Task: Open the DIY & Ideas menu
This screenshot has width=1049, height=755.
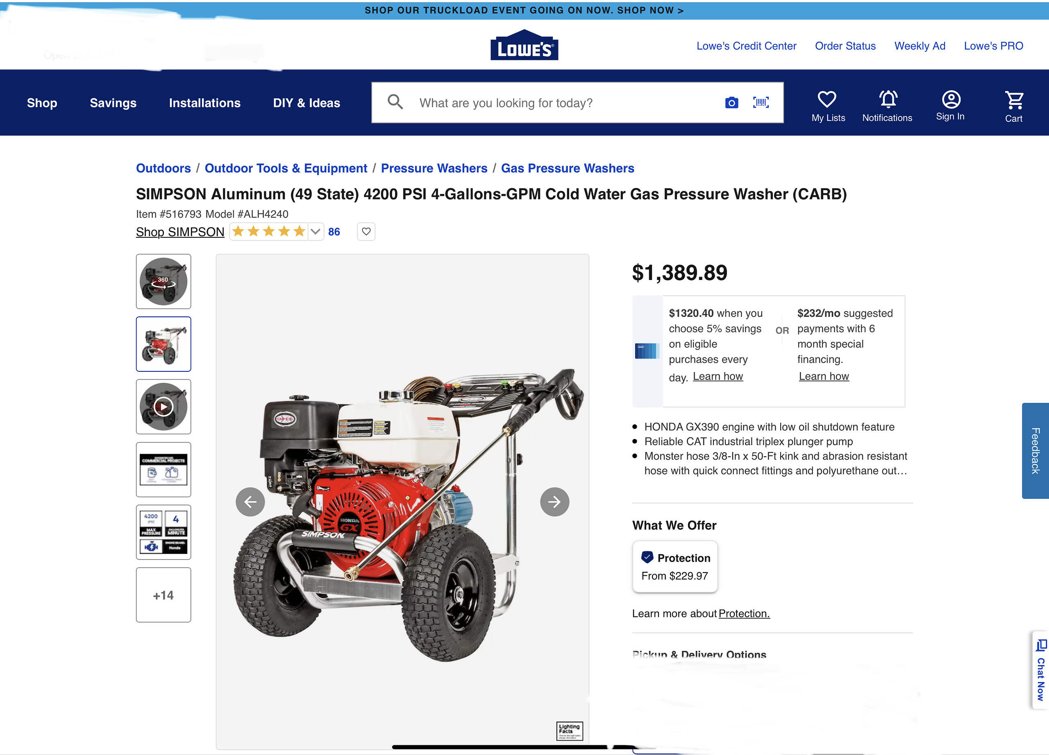Action: 306,103
